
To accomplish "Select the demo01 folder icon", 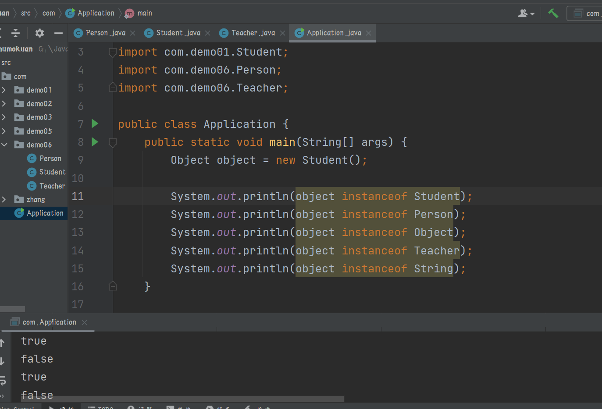I will (x=19, y=90).
